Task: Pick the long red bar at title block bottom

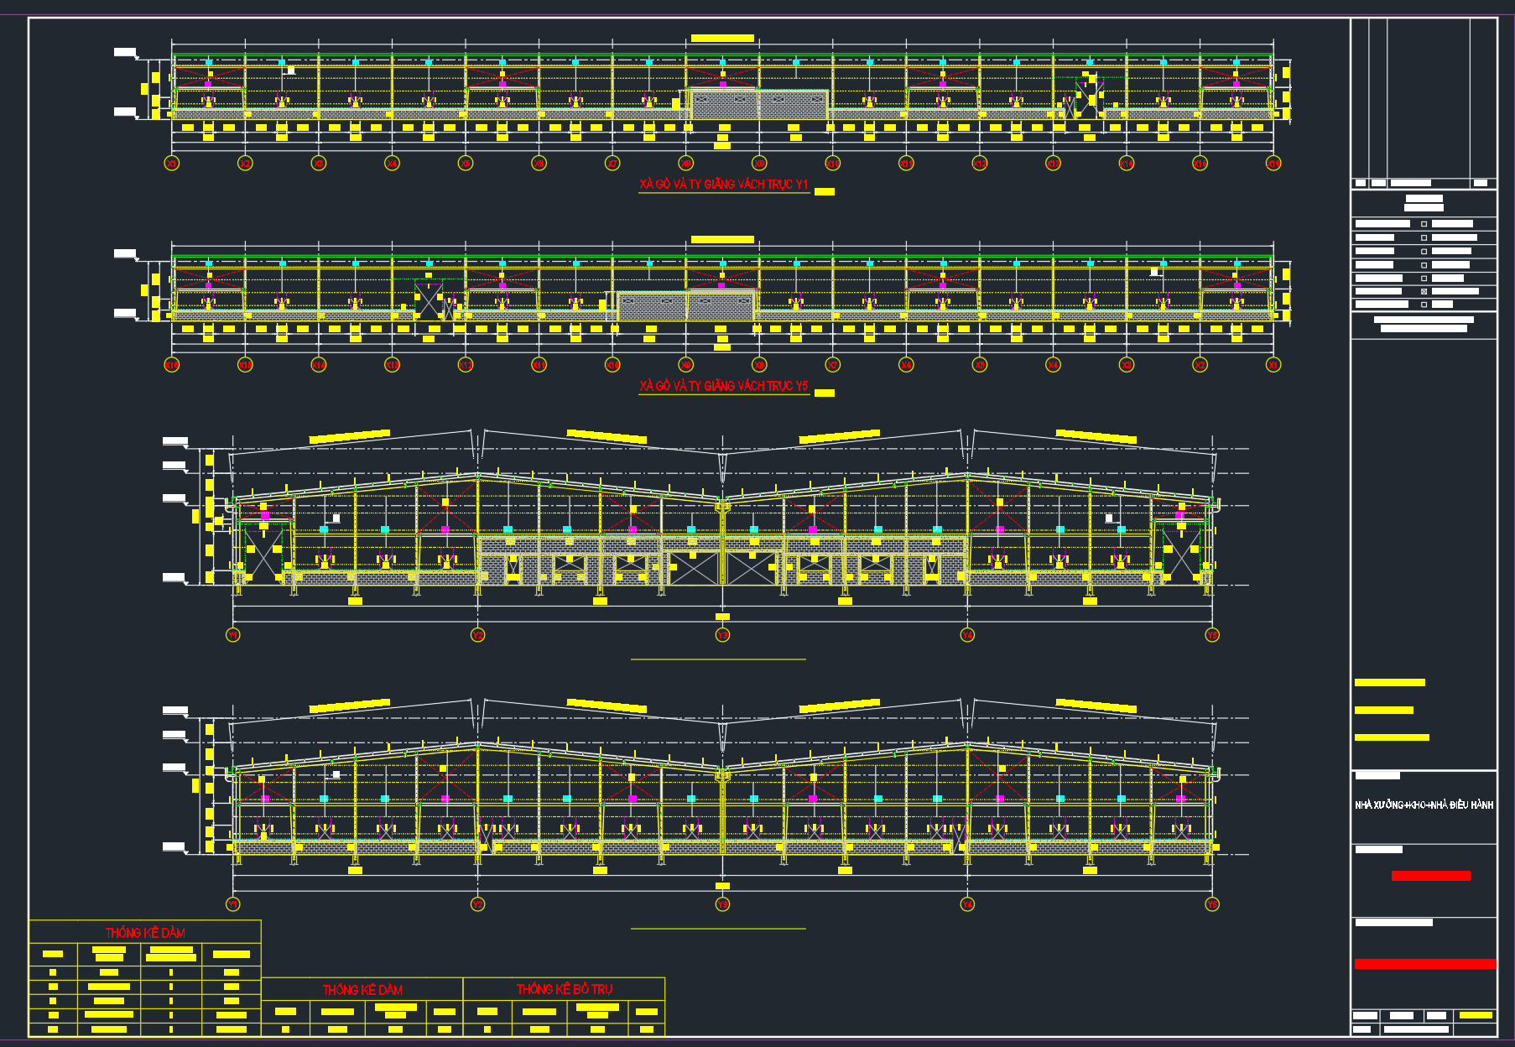Action: coord(1424,964)
